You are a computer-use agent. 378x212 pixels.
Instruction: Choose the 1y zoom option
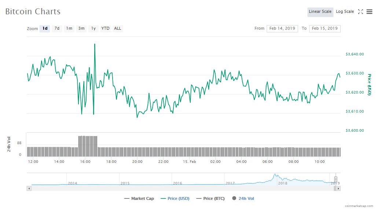(93, 29)
